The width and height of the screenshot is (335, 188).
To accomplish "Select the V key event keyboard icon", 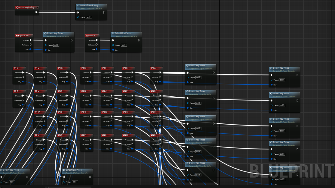I will click(36, 91).
